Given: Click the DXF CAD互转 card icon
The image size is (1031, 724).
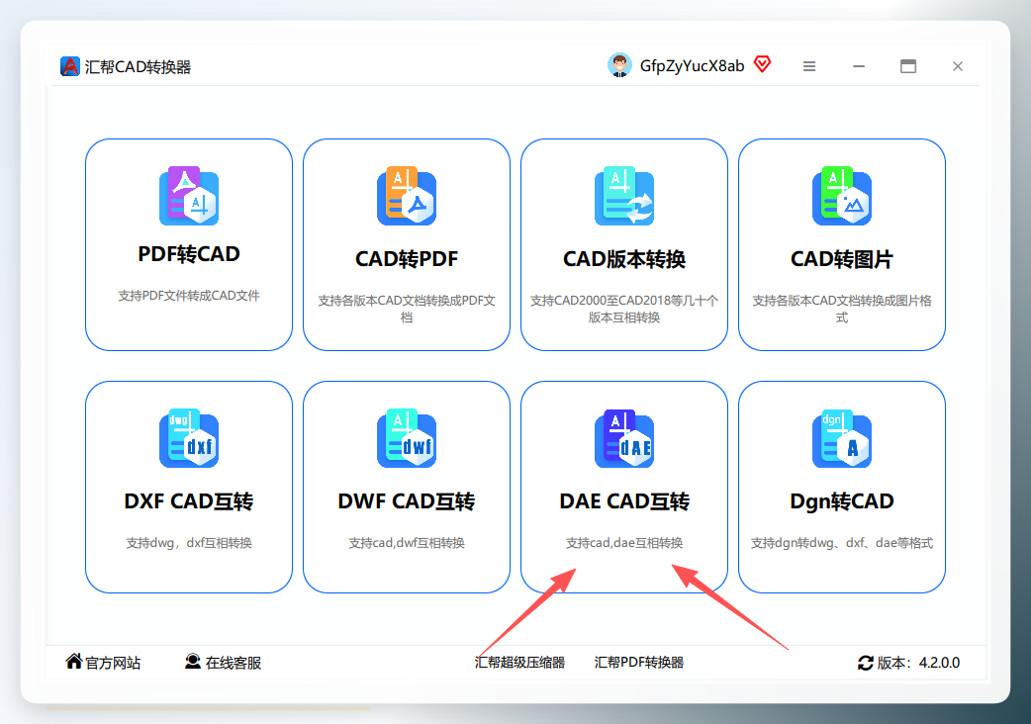Looking at the screenshot, I should click(189, 438).
